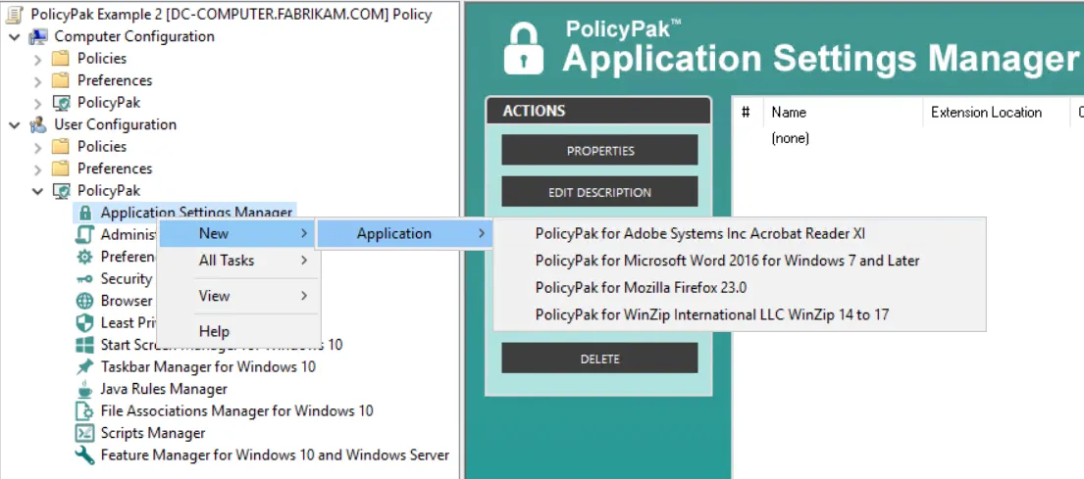Screen dimensions: 1084x479
Task: Click the Application Settings Manager padlock icon
Action: tap(84, 213)
